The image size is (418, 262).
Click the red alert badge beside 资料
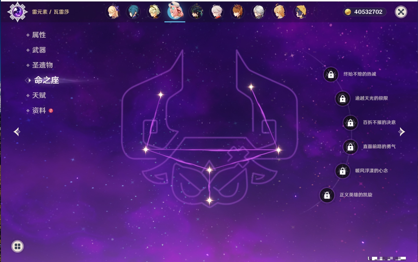pyautogui.click(x=51, y=111)
